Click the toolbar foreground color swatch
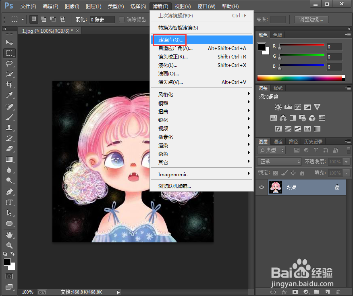The height and width of the screenshot is (296, 353). tap(7, 262)
